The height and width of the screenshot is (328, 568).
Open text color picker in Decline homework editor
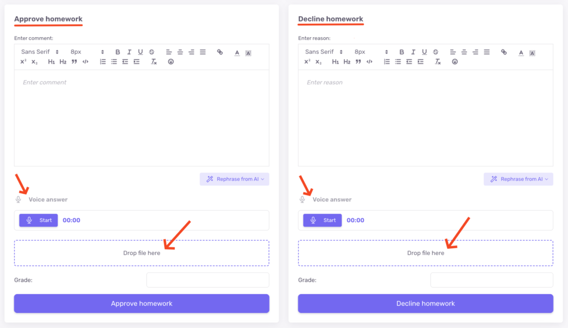[521, 53]
